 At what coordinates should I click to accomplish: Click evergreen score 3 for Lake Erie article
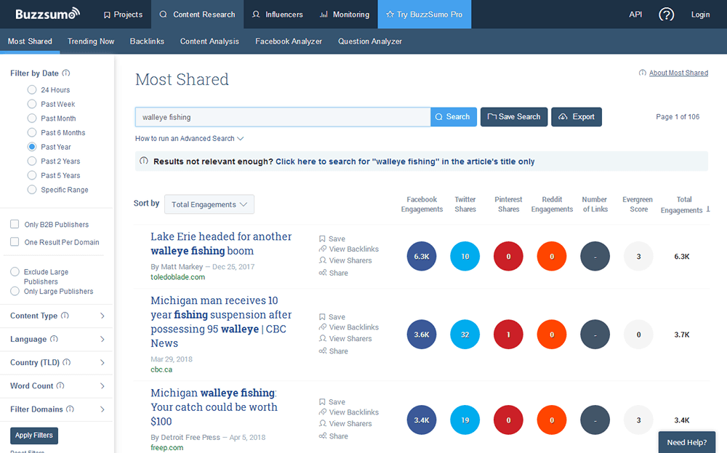[638, 256]
